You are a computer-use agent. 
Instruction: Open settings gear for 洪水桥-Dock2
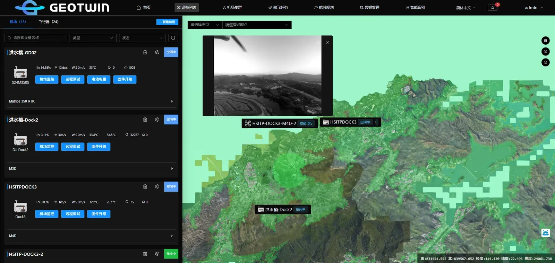pyautogui.click(x=157, y=120)
